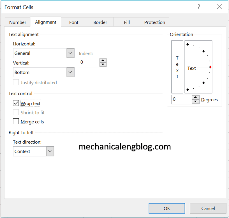This screenshot has width=229, height=218.
Task: Click the Shrink to fit checkbox
Action: pos(16,112)
